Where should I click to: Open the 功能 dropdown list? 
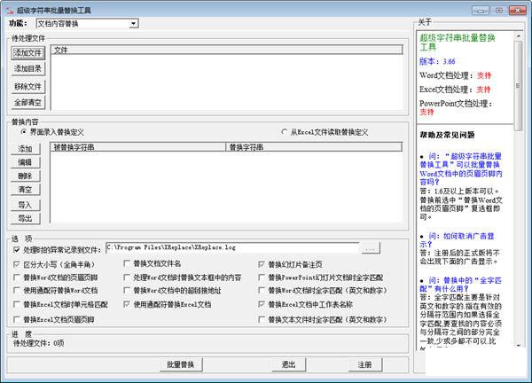(133, 23)
